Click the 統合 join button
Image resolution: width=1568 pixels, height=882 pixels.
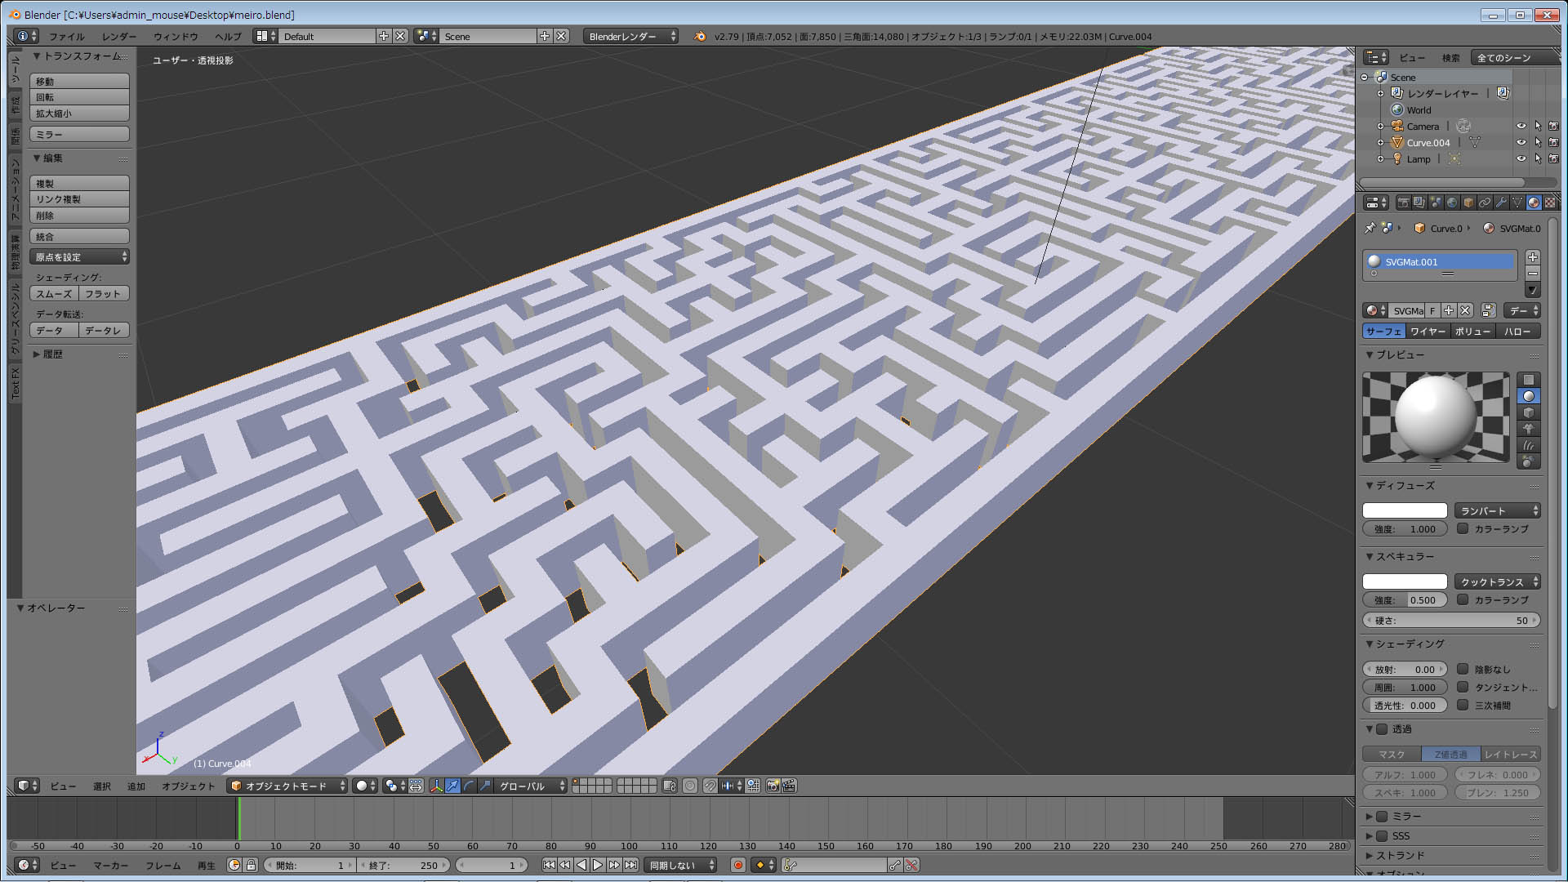tap(79, 236)
